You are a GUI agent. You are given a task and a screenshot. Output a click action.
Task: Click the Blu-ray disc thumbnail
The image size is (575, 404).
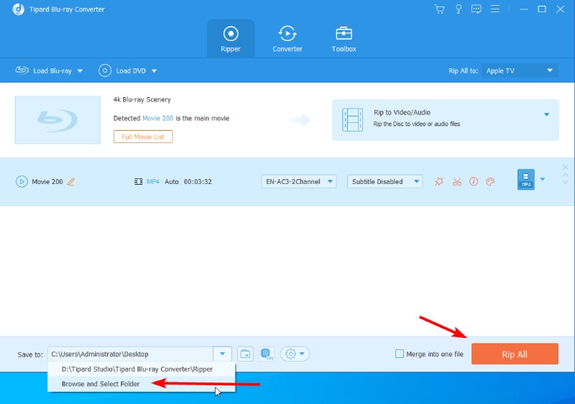pyautogui.click(x=57, y=120)
